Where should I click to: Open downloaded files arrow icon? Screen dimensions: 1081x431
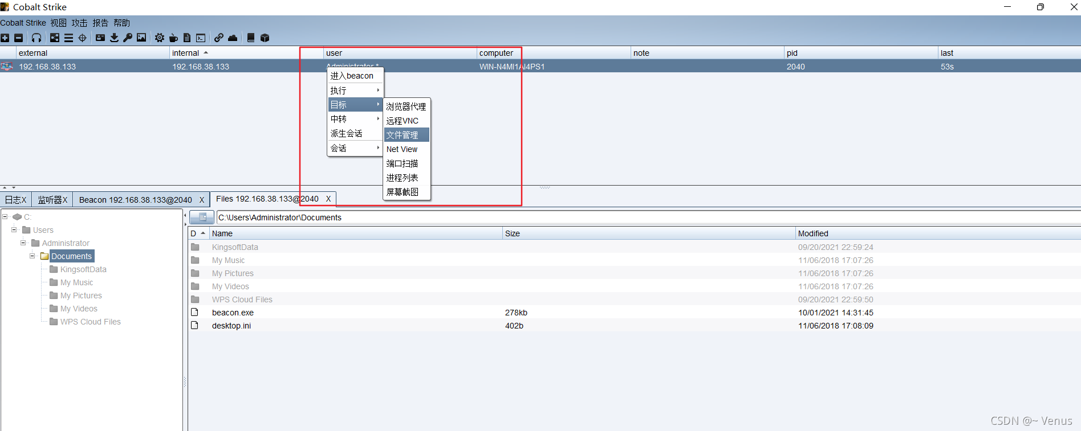[x=114, y=38]
